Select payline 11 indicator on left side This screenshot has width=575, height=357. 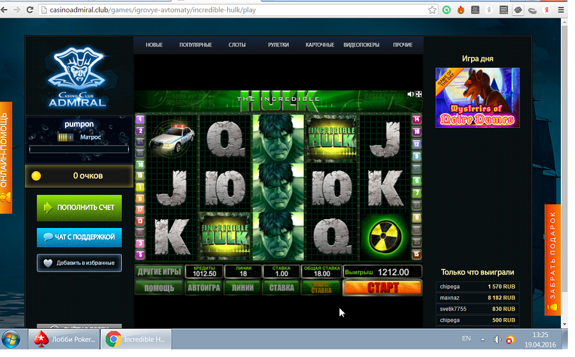coord(140,199)
